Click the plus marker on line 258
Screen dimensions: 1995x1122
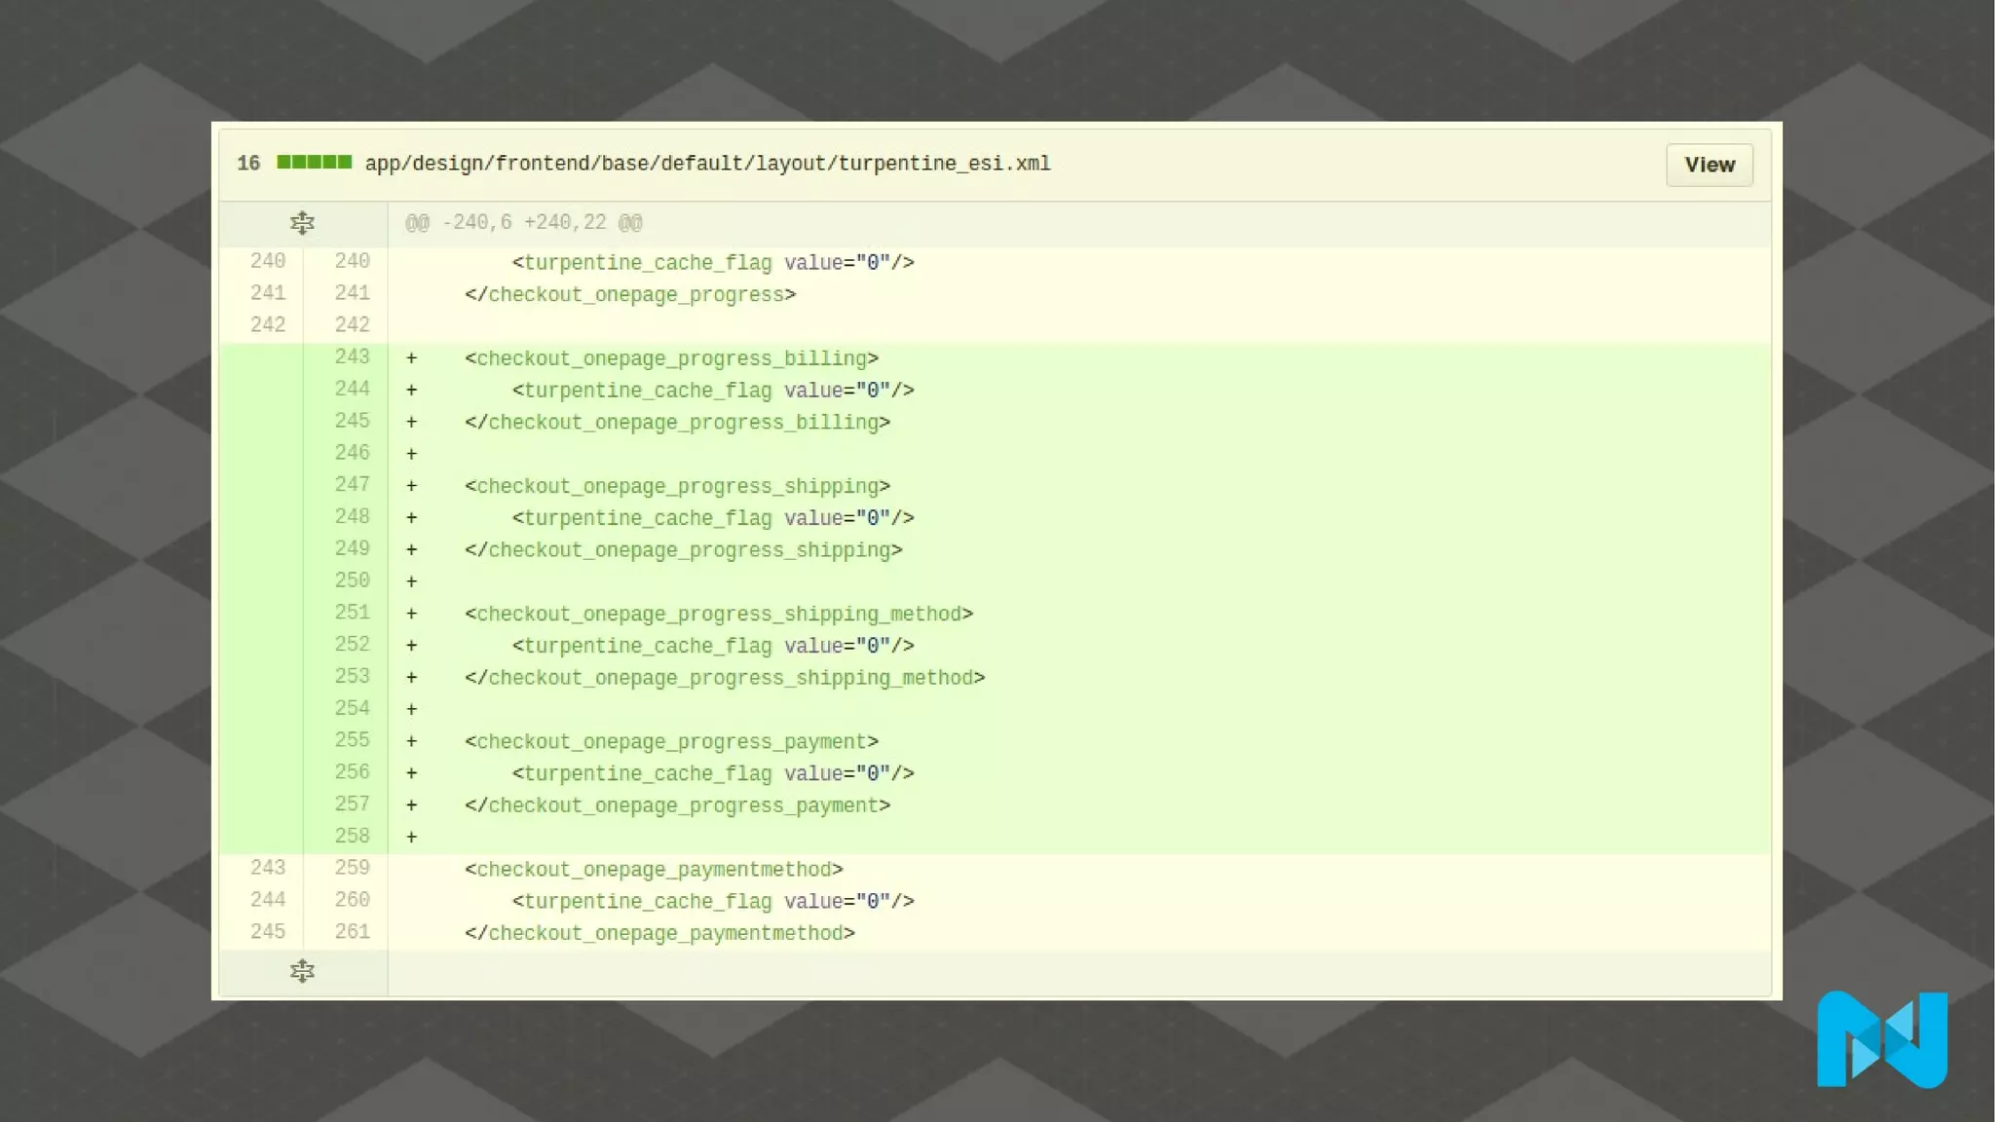412,837
